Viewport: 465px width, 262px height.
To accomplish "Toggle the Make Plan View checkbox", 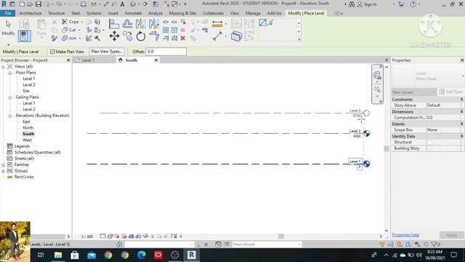I will 52,52.
